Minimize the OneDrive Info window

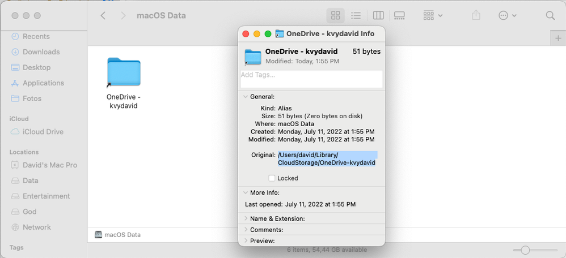click(257, 34)
